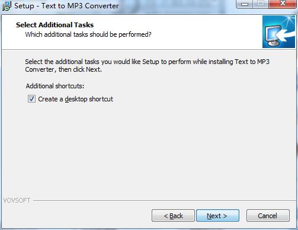Click the setup instructions paragraph text
The width and height of the screenshot is (298, 230).
(x=147, y=66)
